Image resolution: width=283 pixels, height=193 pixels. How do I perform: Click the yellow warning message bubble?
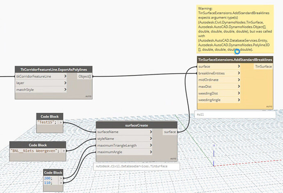[235, 29]
